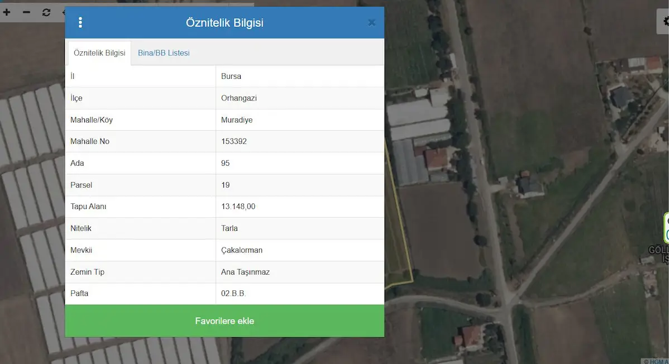Screen dimensions: 670x364
Task: Select the Öznitelik Bilgisi tab
Action: click(99, 53)
